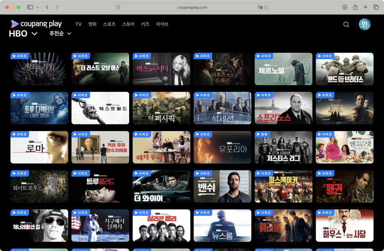Select the 영화 menu item
The width and height of the screenshot is (384, 251).
92,24
